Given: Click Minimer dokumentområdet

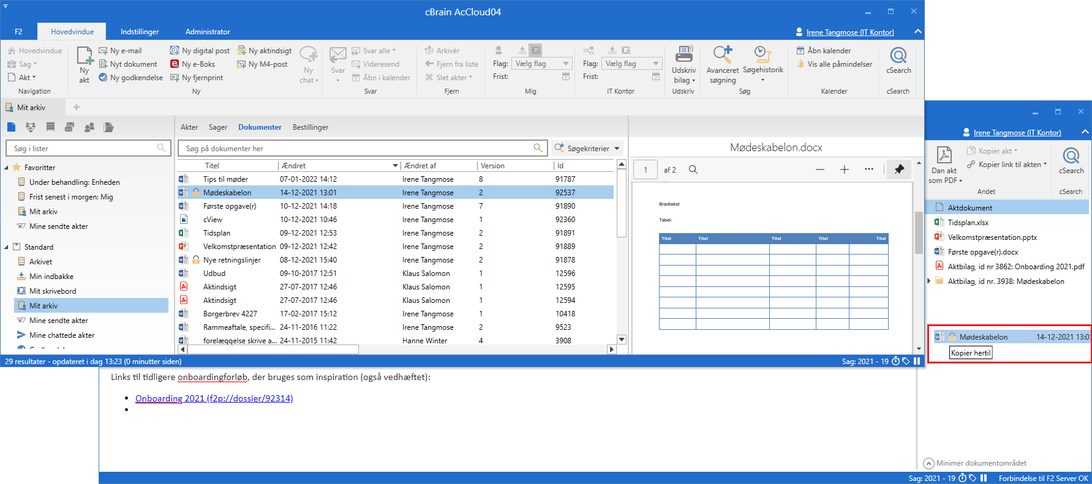Looking at the screenshot, I should point(974,463).
